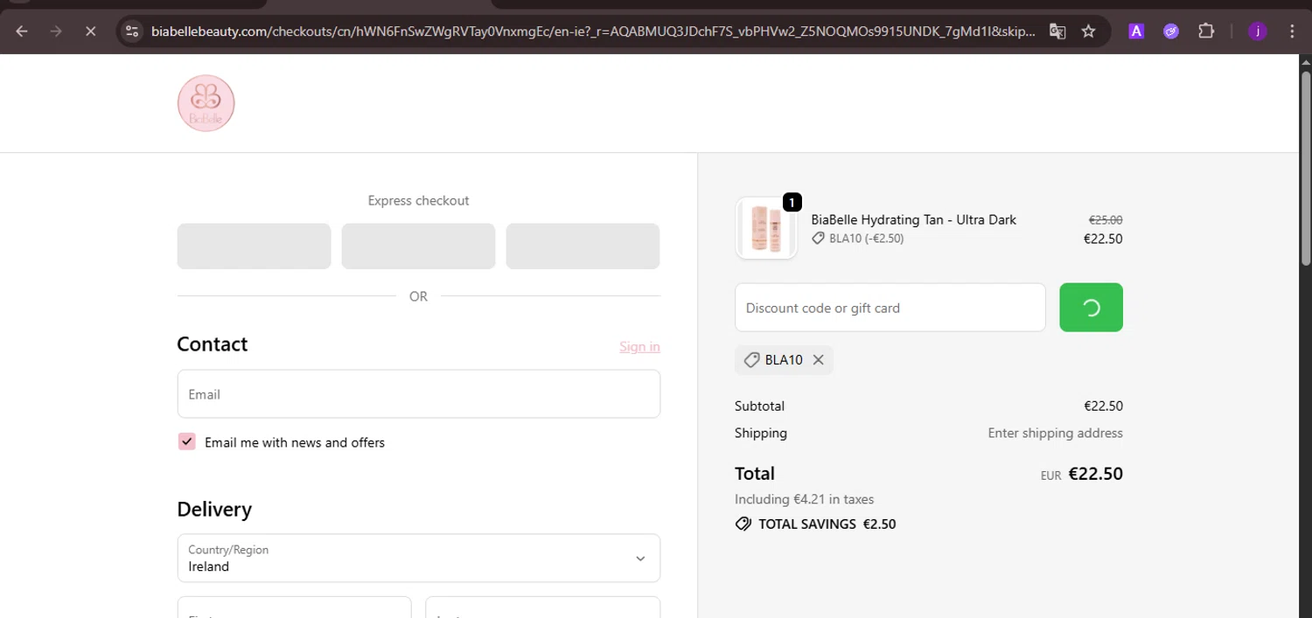Screen dimensions: 1312x618
Task: Click the BiaBelle logo
Action: pyautogui.click(x=206, y=103)
